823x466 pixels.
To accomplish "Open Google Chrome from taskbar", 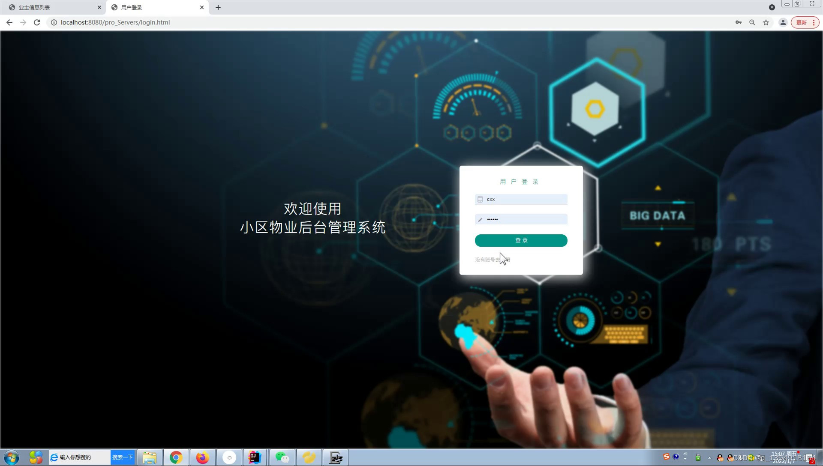I will click(176, 457).
